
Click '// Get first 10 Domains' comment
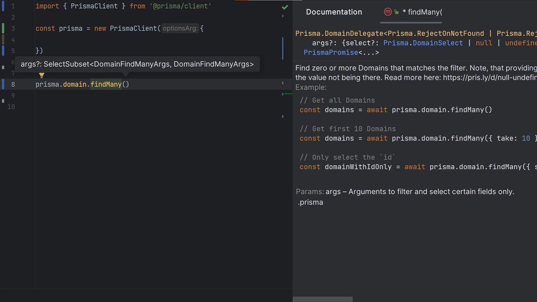click(x=348, y=129)
